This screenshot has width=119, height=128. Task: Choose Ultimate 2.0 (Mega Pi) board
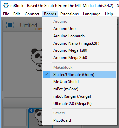point(80,104)
